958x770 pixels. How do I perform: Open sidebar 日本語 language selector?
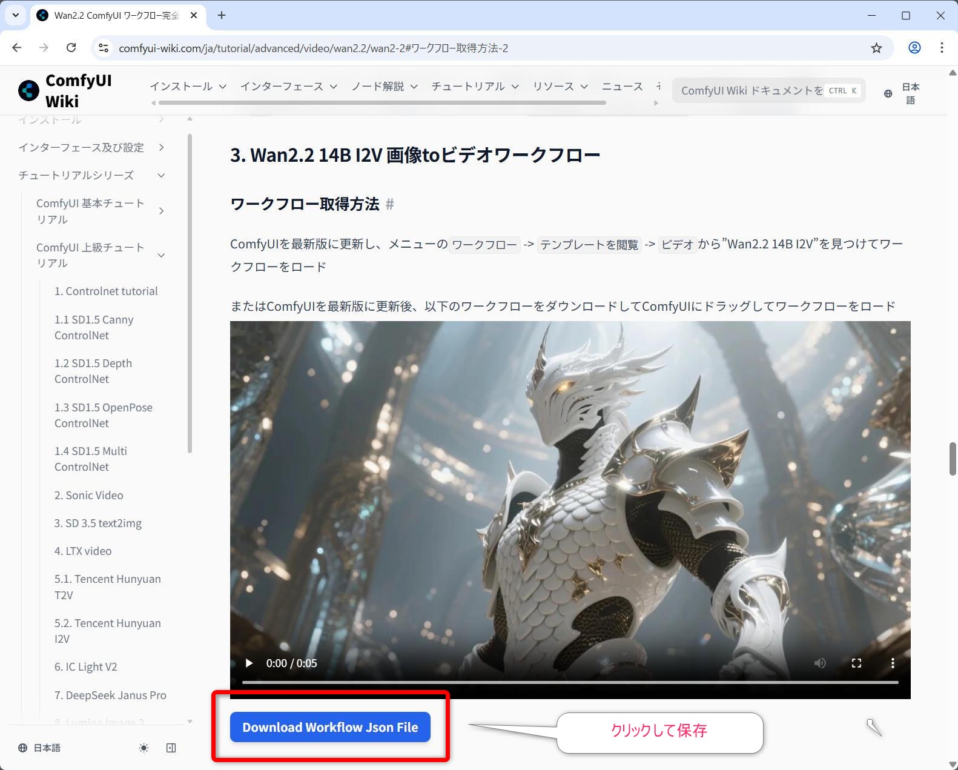(39, 748)
